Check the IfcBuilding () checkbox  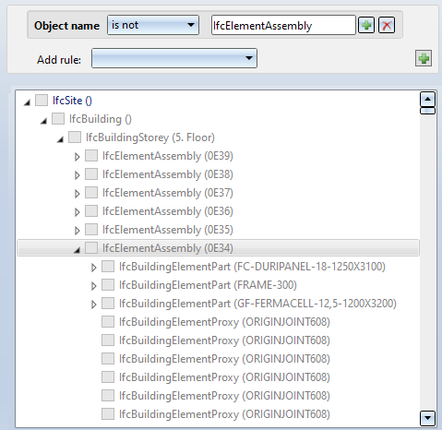[58, 119]
